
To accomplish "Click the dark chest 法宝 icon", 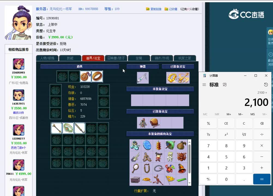I will 135,180.
